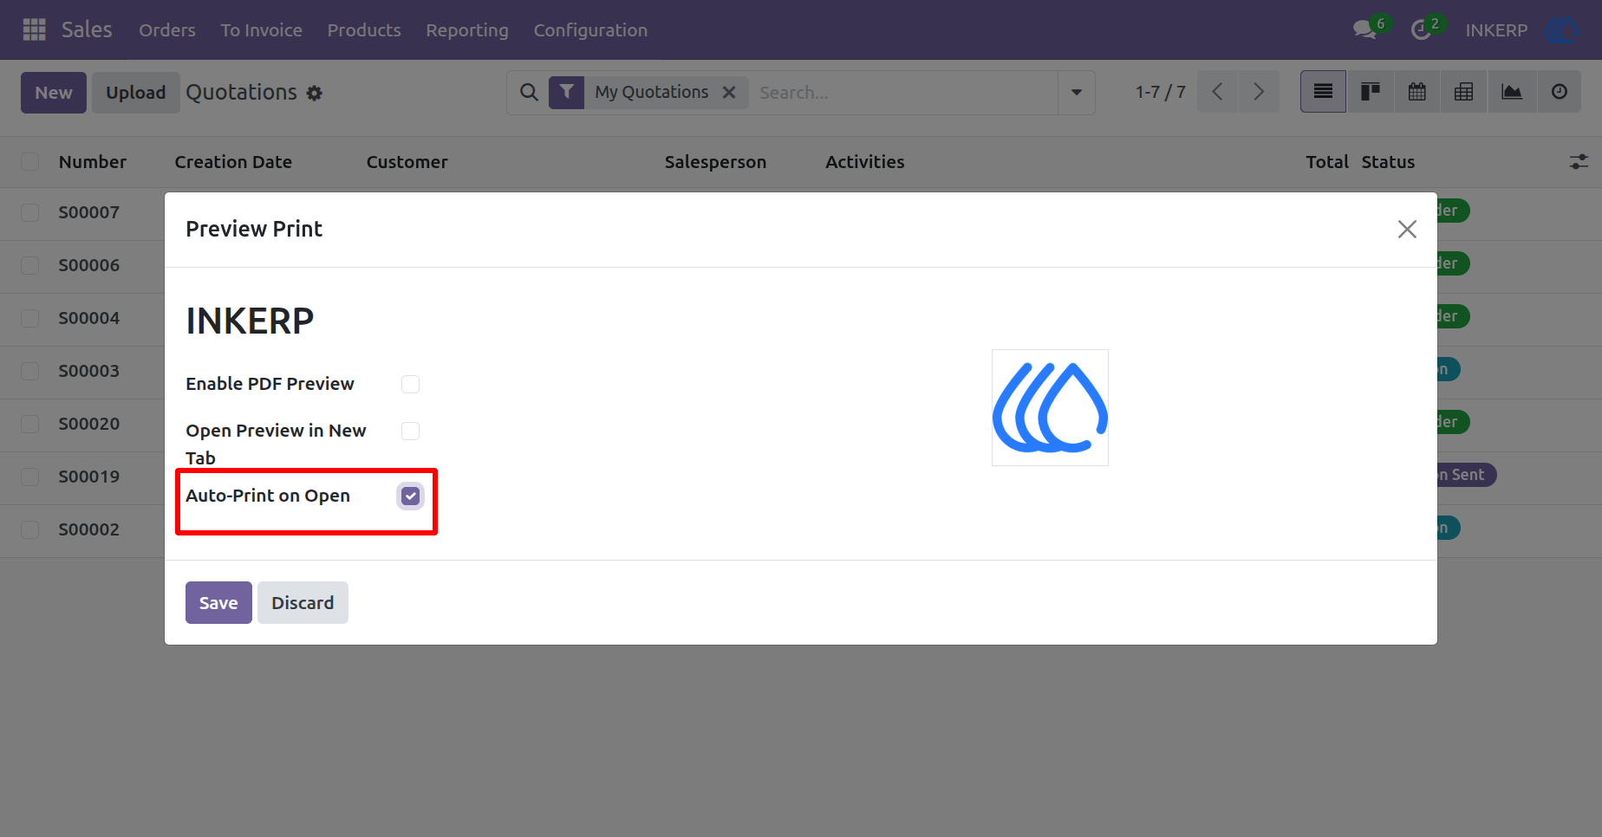Click the INKERP droplet logo image
1602x837 pixels.
coord(1050,407)
